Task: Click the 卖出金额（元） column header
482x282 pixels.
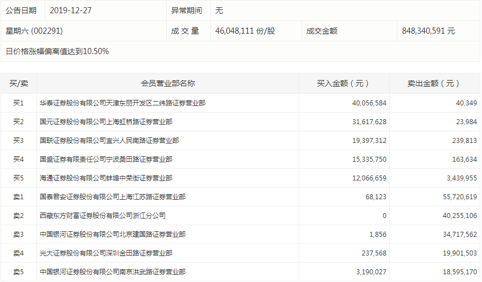Action: tap(435, 83)
